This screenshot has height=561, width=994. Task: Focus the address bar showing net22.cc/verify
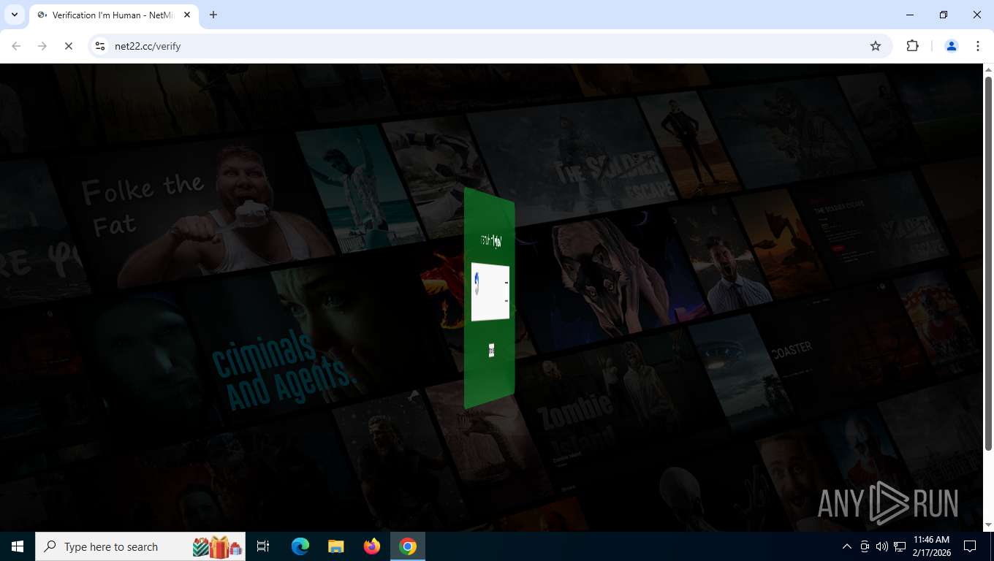point(490,46)
